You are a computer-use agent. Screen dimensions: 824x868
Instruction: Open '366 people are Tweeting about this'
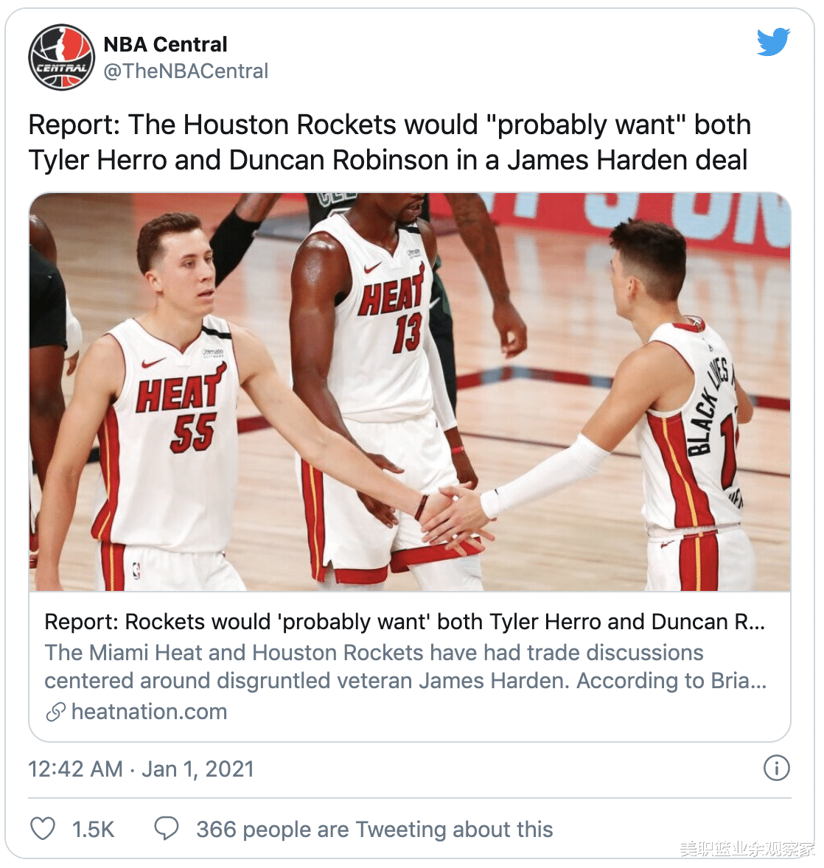pos(375,829)
